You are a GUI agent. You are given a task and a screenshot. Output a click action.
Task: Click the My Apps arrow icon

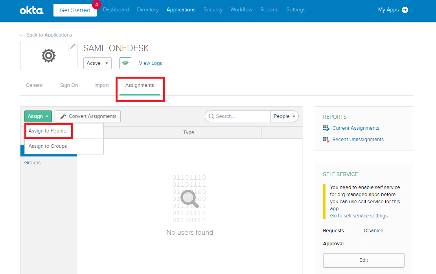coord(405,10)
